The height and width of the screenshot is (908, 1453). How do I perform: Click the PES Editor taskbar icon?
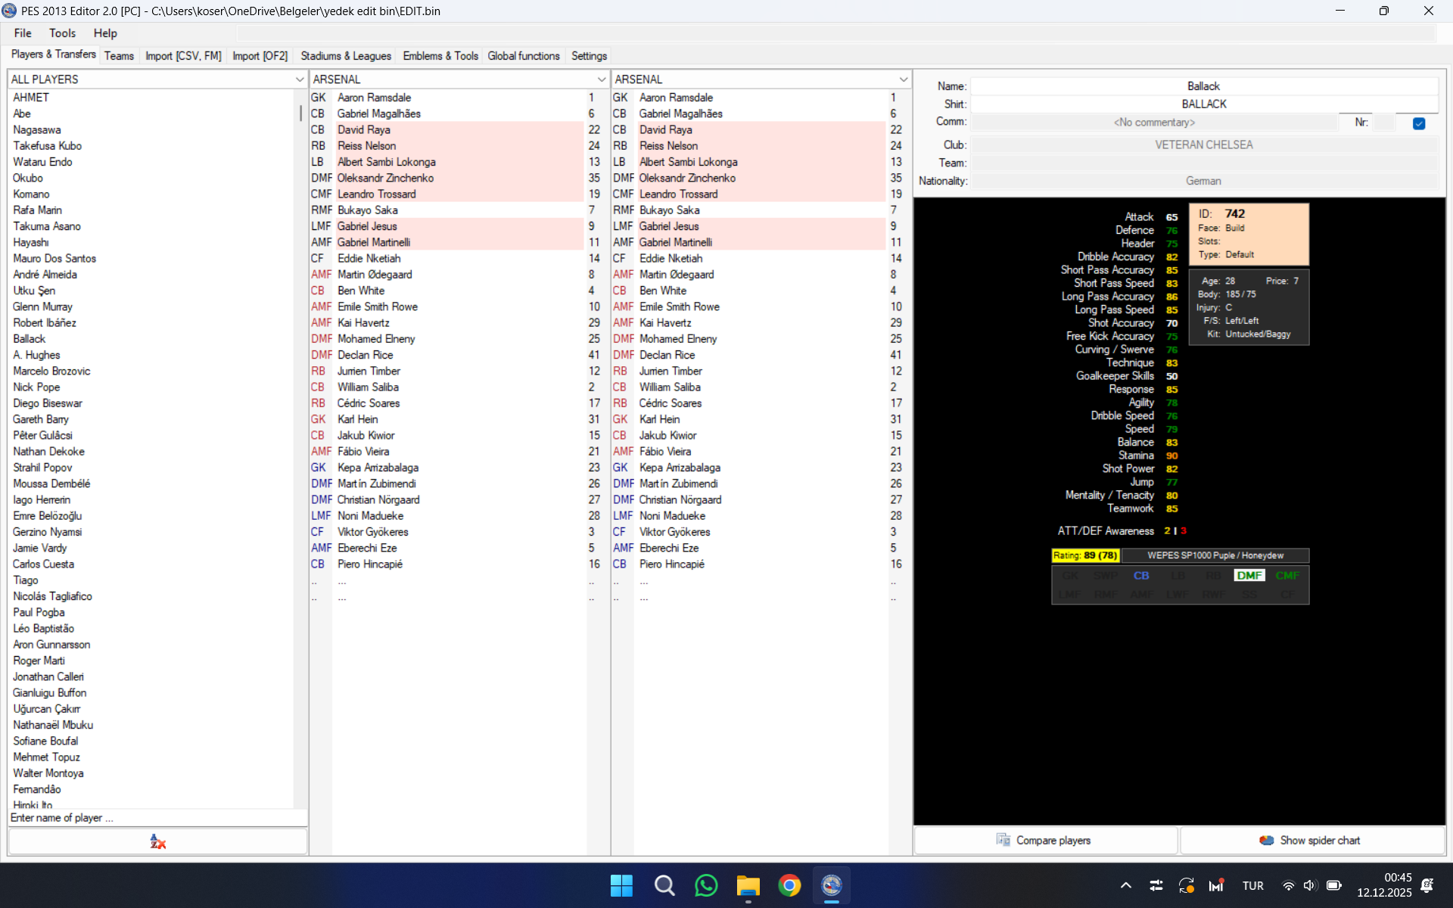(832, 885)
